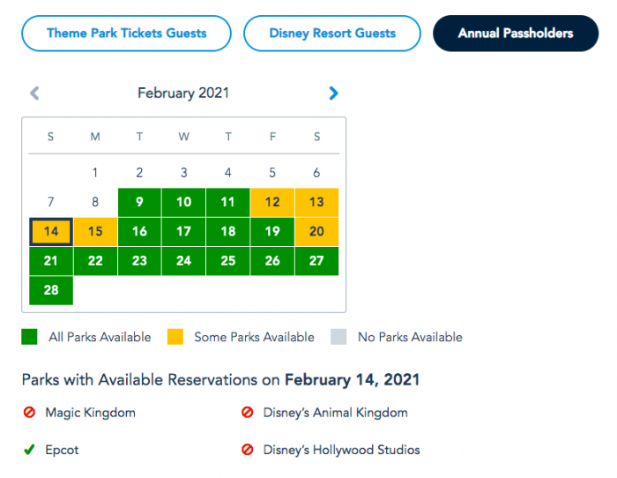This screenshot has width=617, height=478.
Task: Go to the previous month arrow
Action: [x=34, y=93]
